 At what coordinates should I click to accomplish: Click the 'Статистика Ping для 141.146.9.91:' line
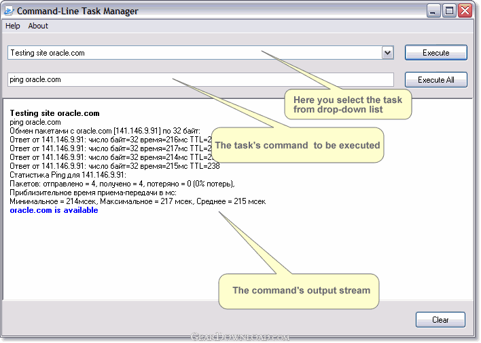point(68,175)
